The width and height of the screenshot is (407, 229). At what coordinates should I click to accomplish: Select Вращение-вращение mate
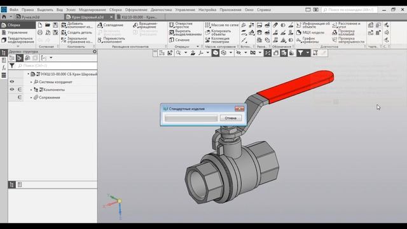(x=146, y=25)
